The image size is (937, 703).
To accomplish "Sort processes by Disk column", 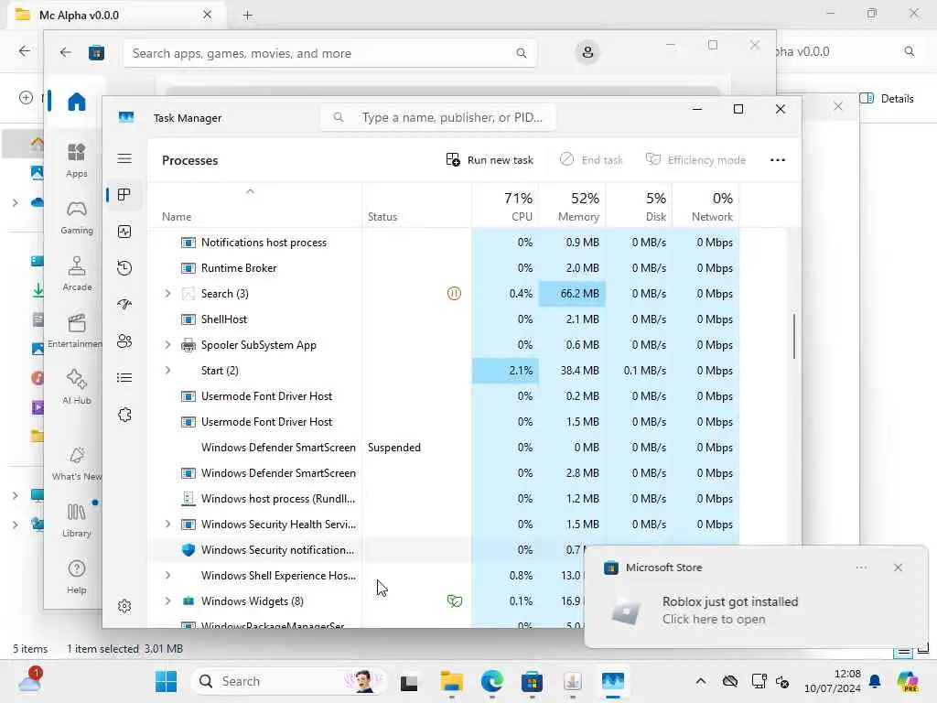I will pos(640,206).
